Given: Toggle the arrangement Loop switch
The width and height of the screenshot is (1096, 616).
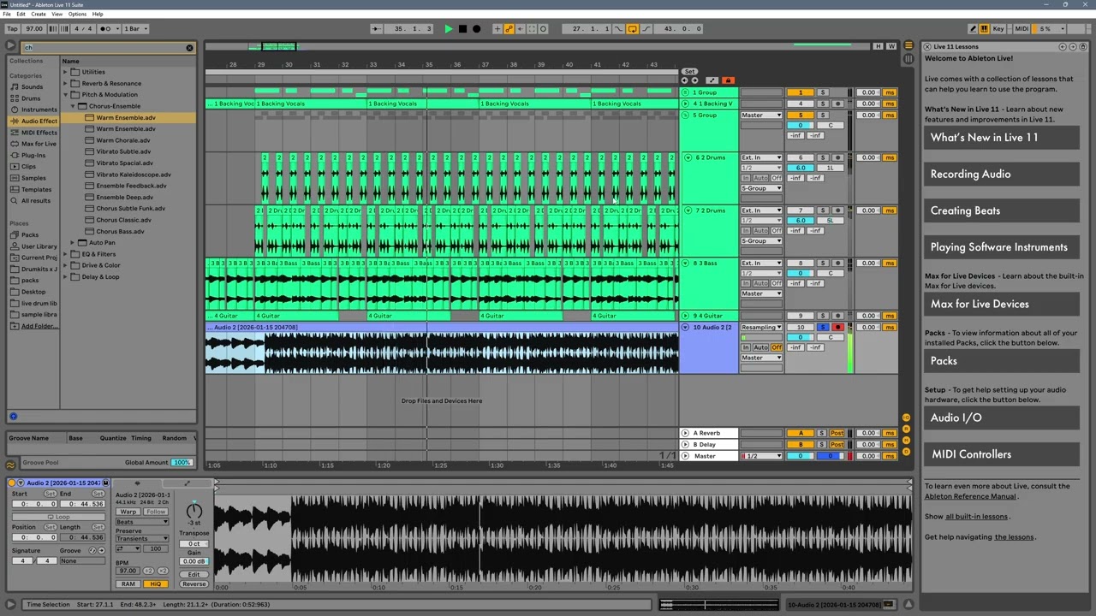Looking at the screenshot, I should [632, 29].
